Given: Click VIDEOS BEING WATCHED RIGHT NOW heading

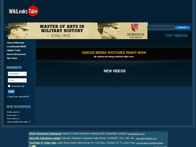Looking at the screenshot, I should coord(114,53).
